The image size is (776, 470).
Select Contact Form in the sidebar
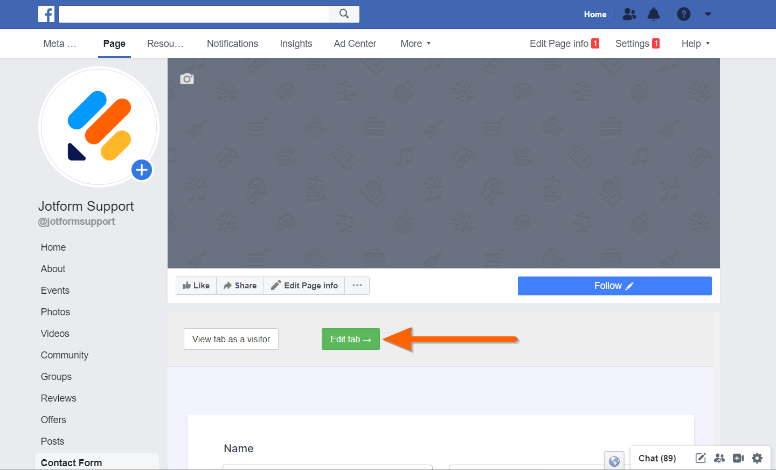click(x=97, y=462)
